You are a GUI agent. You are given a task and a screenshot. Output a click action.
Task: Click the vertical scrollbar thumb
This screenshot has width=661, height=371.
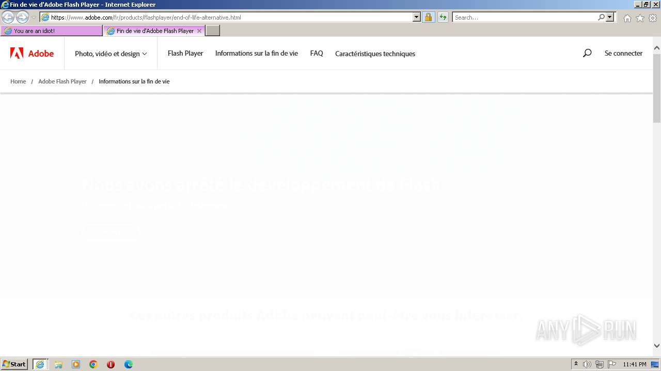657,88
